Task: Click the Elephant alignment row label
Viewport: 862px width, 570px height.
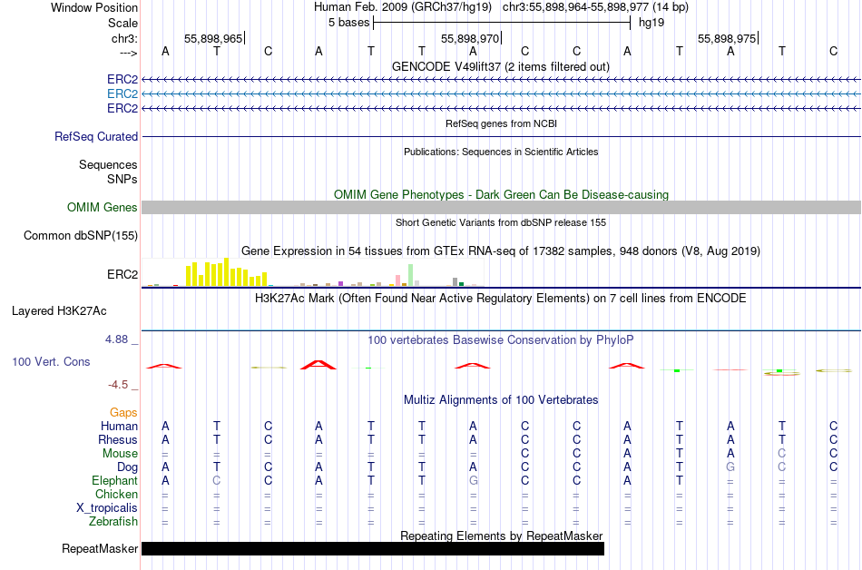Action: [115, 480]
